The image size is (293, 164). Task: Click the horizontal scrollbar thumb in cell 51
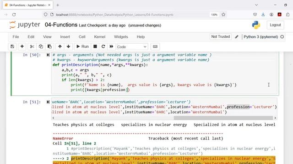click(x=223, y=118)
